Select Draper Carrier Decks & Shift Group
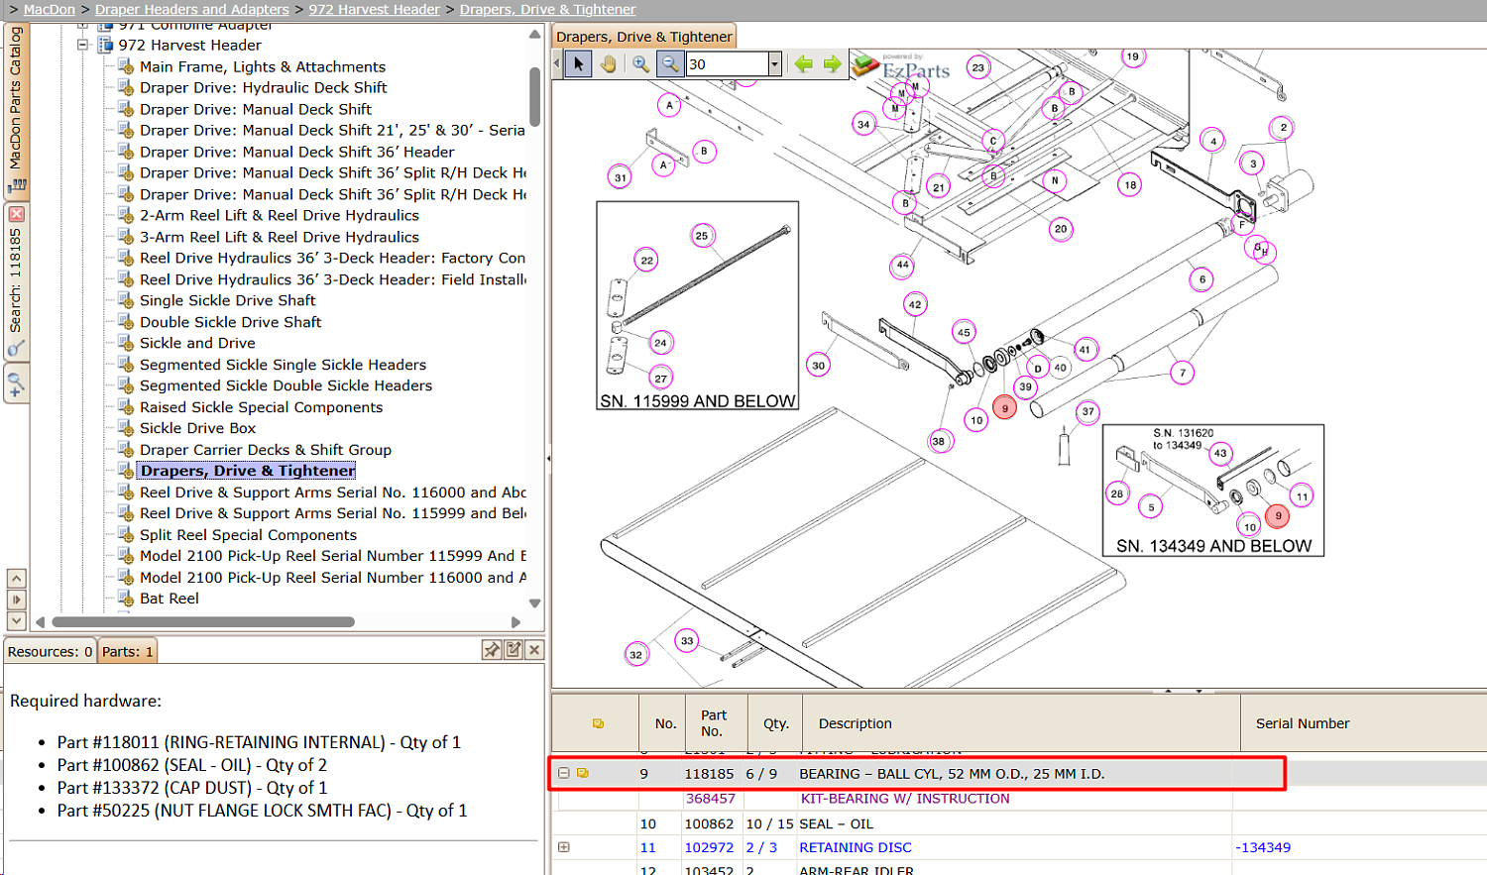Image resolution: width=1487 pixels, height=875 pixels. [266, 450]
